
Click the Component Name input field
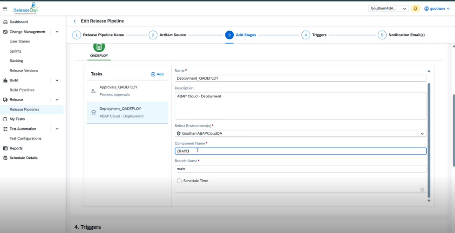pos(300,151)
